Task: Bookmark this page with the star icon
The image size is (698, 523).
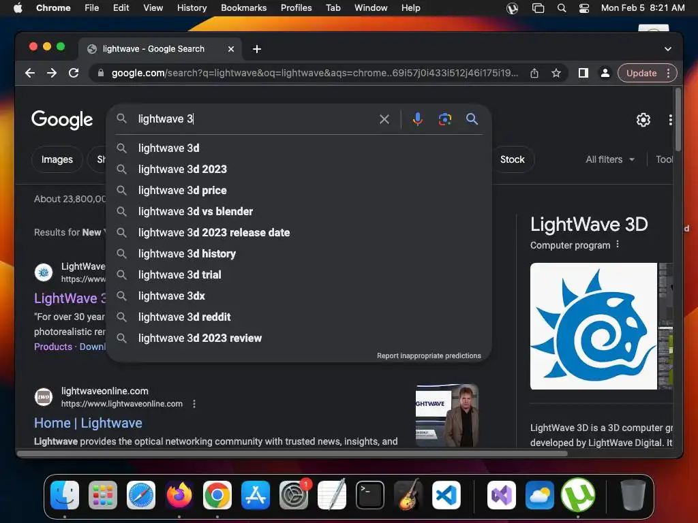Action: coord(556,73)
